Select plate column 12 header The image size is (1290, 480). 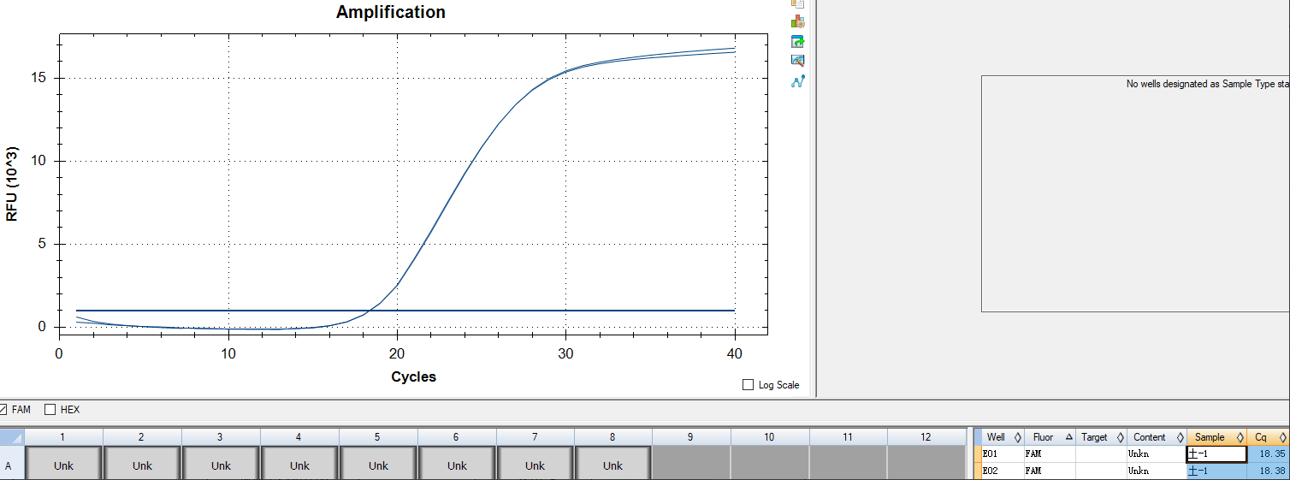[926, 437]
